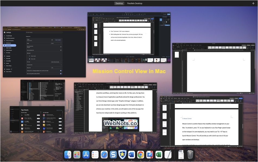Click the App Store search field
The width and height of the screenshot is (258, 162).
(x=14, y=109)
